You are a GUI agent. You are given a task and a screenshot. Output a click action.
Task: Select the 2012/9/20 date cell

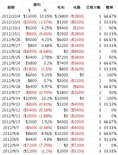pyautogui.click(x=11, y=75)
